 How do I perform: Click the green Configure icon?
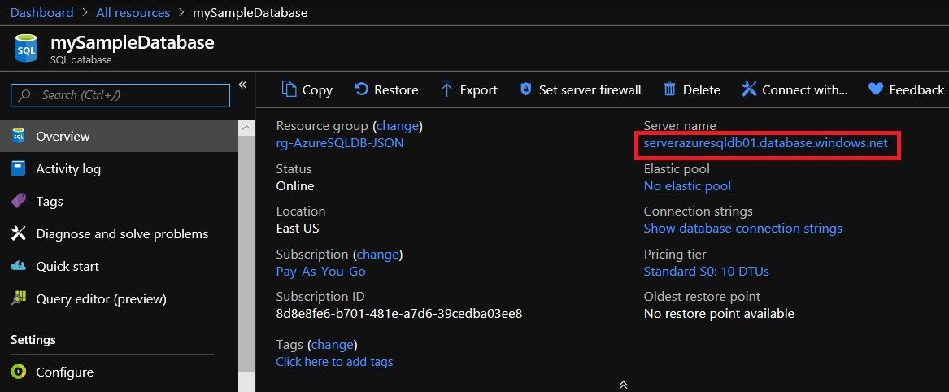pos(19,372)
